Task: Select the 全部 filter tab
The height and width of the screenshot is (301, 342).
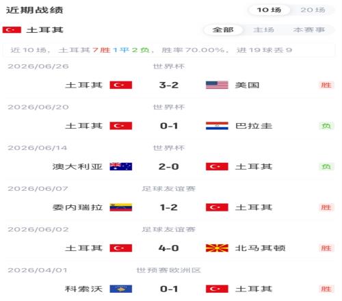Action: point(223,30)
